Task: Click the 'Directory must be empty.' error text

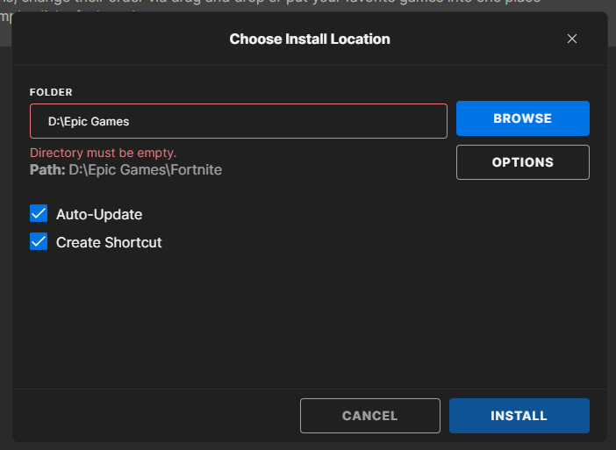Action: pos(103,153)
